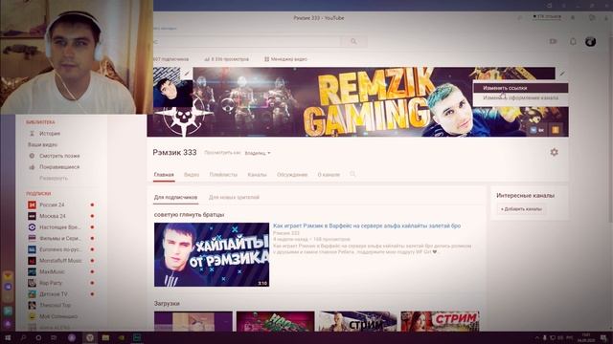Viewport: 613px width, 344px height.
Task: Expand the library list with Развернуть
Action: pyautogui.click(x=54, y=179)
